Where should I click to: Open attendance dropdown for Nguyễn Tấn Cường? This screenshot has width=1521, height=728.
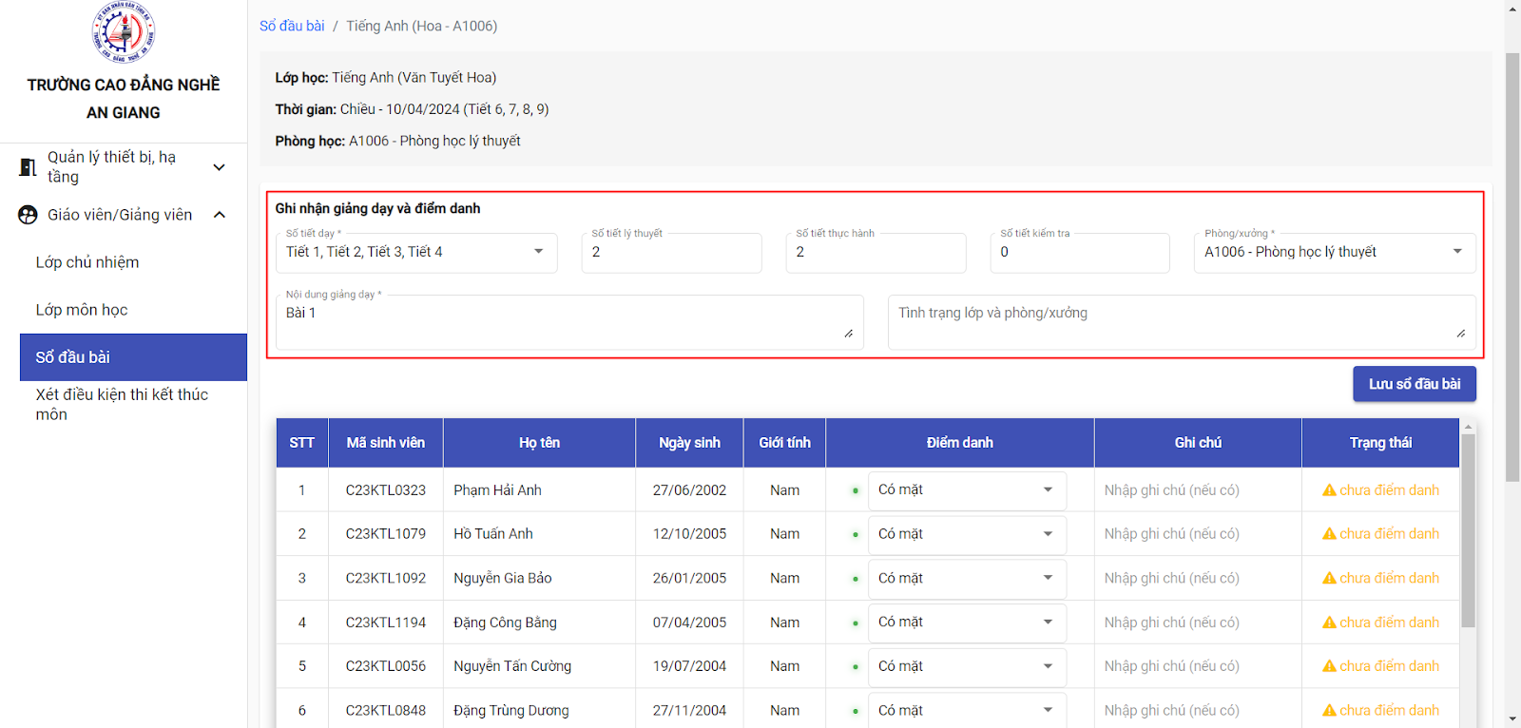pyautogui.click(x=967, y=666)
